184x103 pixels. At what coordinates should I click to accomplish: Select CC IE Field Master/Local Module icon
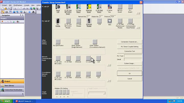tap(120, 21)
